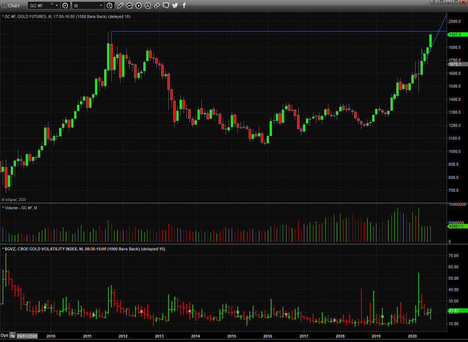Share the chart on Twitter
The image size is (468, 342).
175,5
